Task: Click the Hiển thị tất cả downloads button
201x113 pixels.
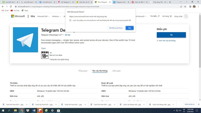Action: (x=189, y=104)
